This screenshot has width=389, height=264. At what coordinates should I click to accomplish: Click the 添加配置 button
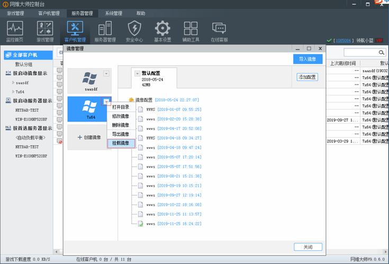coord(307,77)
